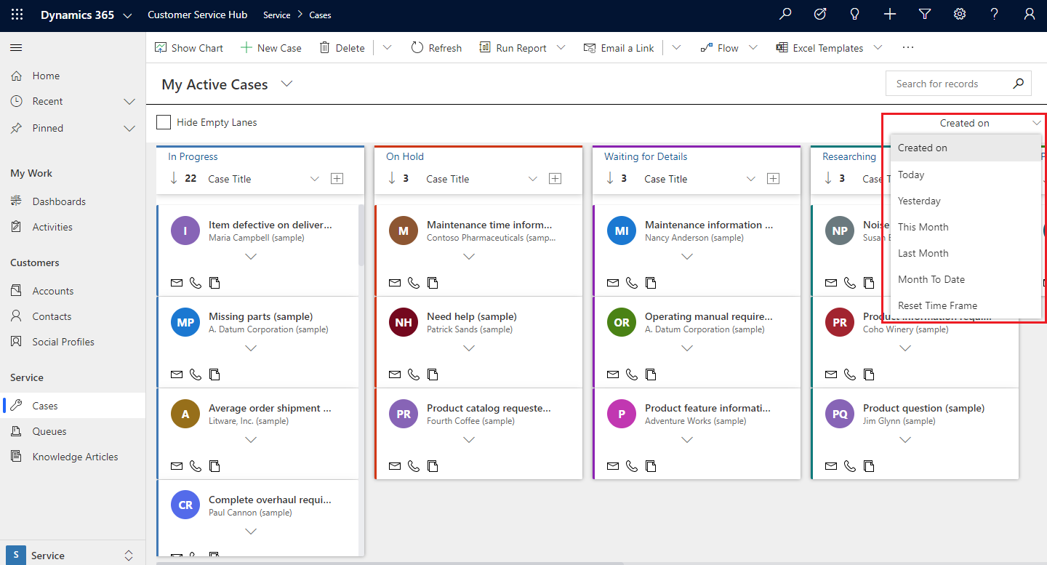Open the help question mark icon
The height and width of the screenshot is (565, 1047).
coord(995,15)
